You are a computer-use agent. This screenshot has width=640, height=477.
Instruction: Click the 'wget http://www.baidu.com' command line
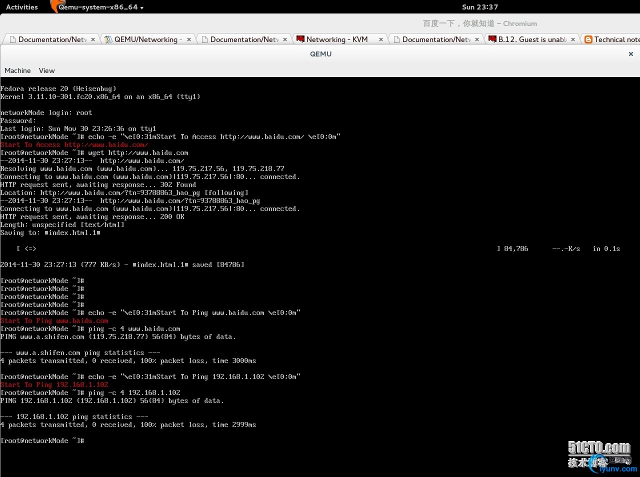94,153
